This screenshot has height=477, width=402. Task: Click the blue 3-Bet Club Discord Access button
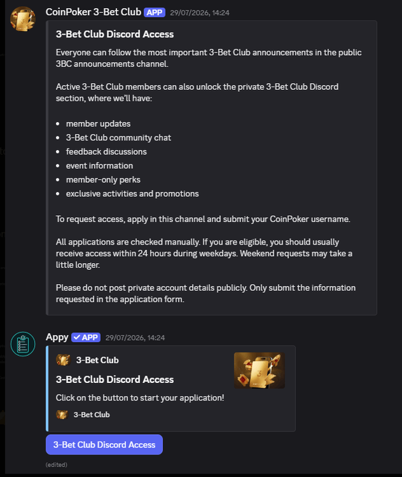(104, 444)
